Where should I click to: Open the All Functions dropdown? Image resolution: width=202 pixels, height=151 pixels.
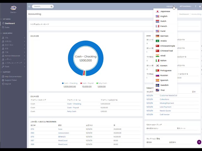point(186,6)
